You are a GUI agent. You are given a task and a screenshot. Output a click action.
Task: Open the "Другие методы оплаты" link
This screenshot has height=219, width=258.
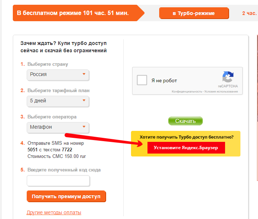point(54,212)
